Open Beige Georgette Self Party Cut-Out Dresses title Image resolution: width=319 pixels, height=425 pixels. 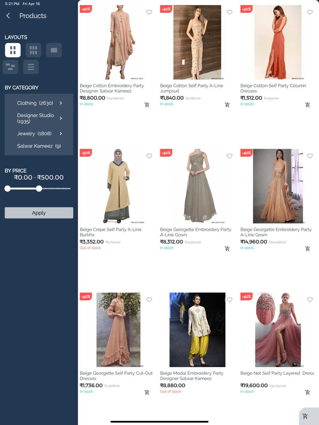tap(116, 376)
